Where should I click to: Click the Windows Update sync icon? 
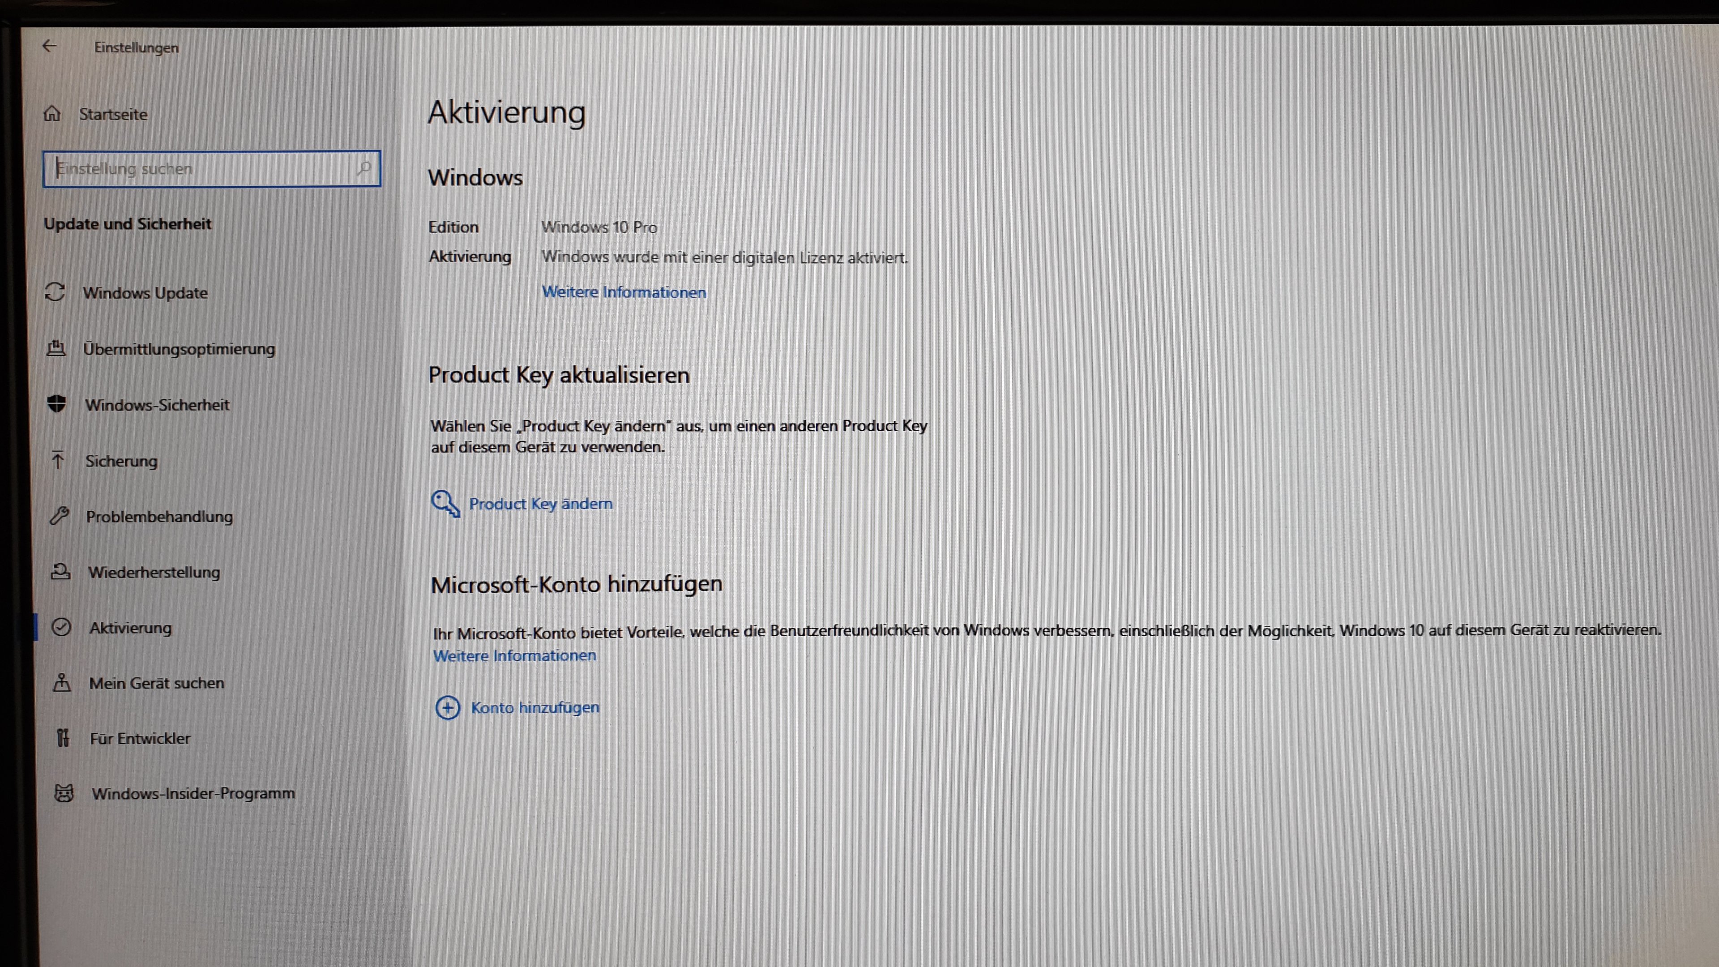coord(55,292)
